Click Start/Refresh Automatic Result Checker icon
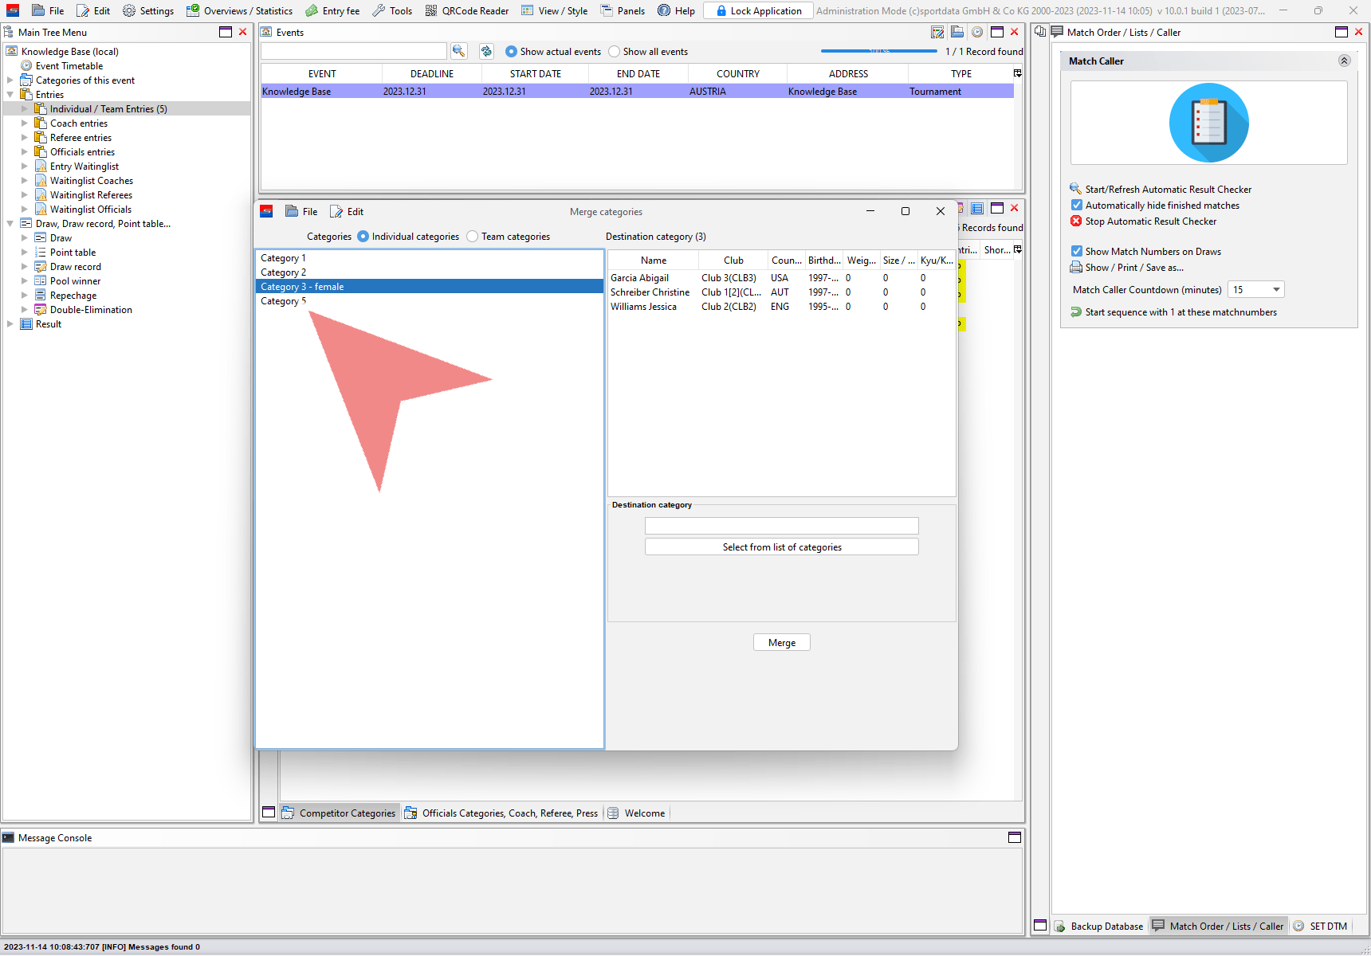1371x956 pixels. coord(1076,189)
